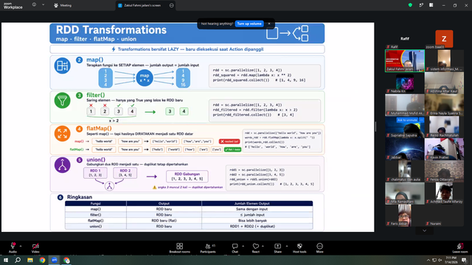Expand the Chat options arrow
The height and width of the screenshot is (265, 472).
point(243,246)
